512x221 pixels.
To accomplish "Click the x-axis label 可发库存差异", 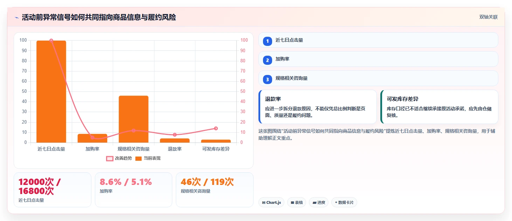I will [x=216, y=149].
